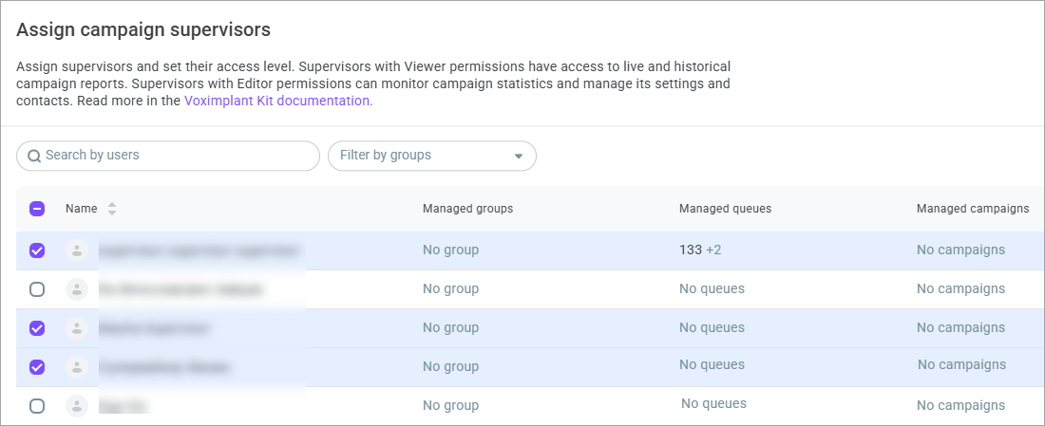This screenshot has height=426, width=1045.
Task: Click the magnifier icon in search box
Action: pos(34,156)
